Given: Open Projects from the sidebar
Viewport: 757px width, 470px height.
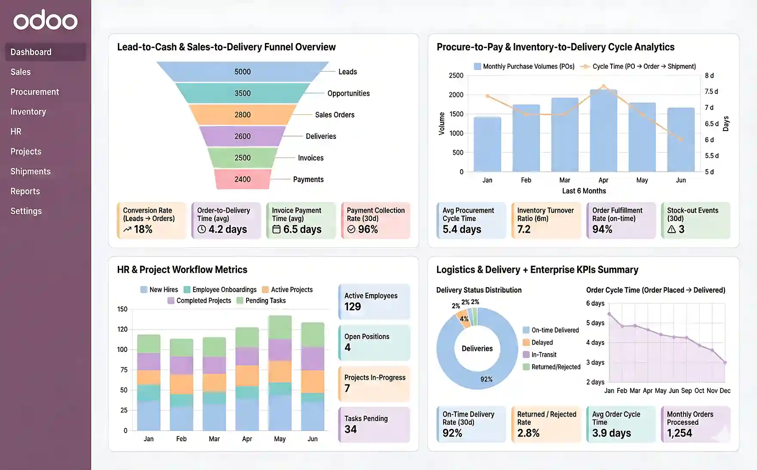Looking at the screenshot, I should pyautogui.click(x=26, y=151).
